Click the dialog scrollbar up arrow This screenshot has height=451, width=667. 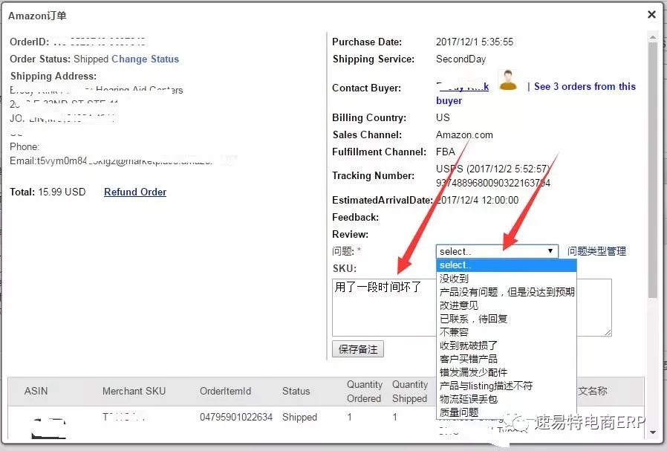pos(653,37)
